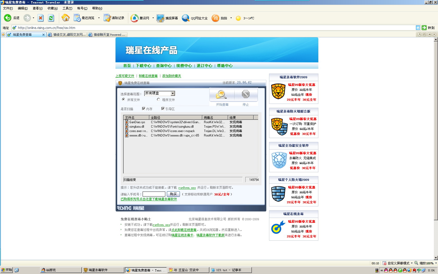438x274 pixels.
Task: Click the file icon beside GanDiao.sys
Action: click(127, 122)
